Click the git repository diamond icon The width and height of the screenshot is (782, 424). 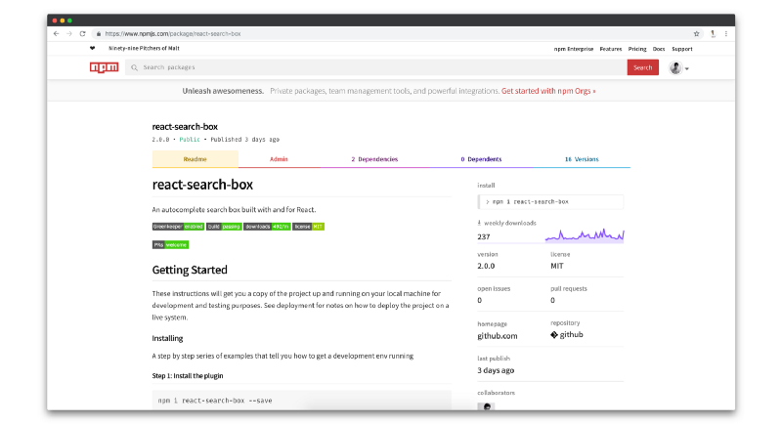tap(554, 335)
